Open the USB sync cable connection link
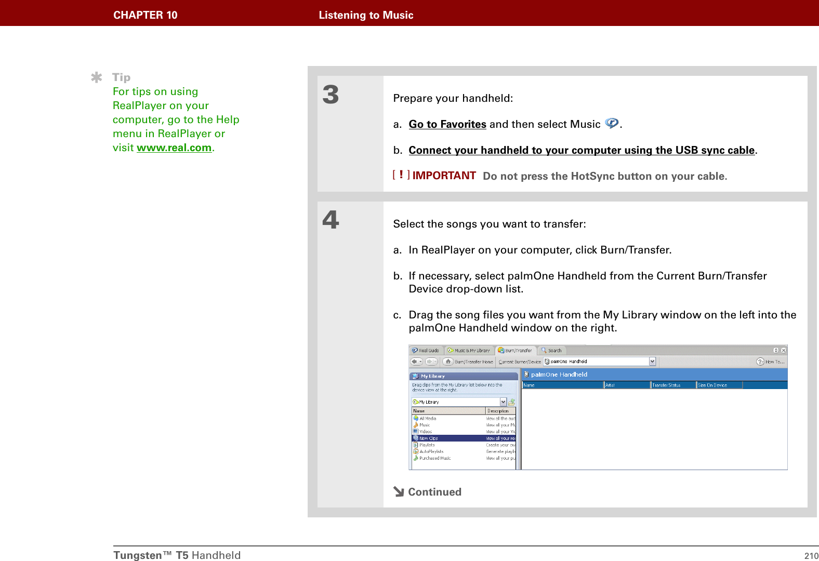Viewport: 819px width, 561px height. pyautogui.click(x=582, y=150)
